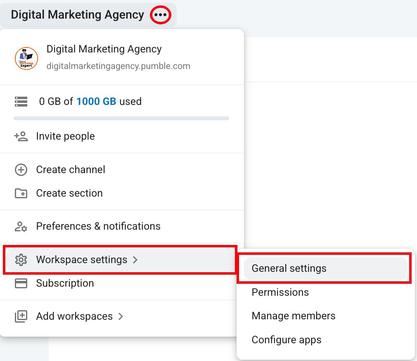The width and height of the screenshot is (417, 361).
Task: Click the storage usage progress bar
Action: pos(121,119)
